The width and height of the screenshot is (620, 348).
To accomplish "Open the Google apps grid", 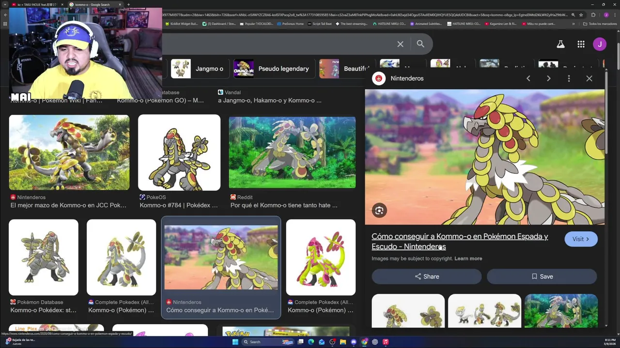I will pyautogui.click(x=581, y=44).
